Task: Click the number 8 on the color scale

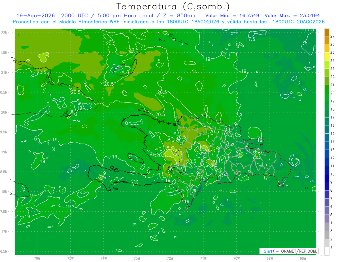Action: 331,190
